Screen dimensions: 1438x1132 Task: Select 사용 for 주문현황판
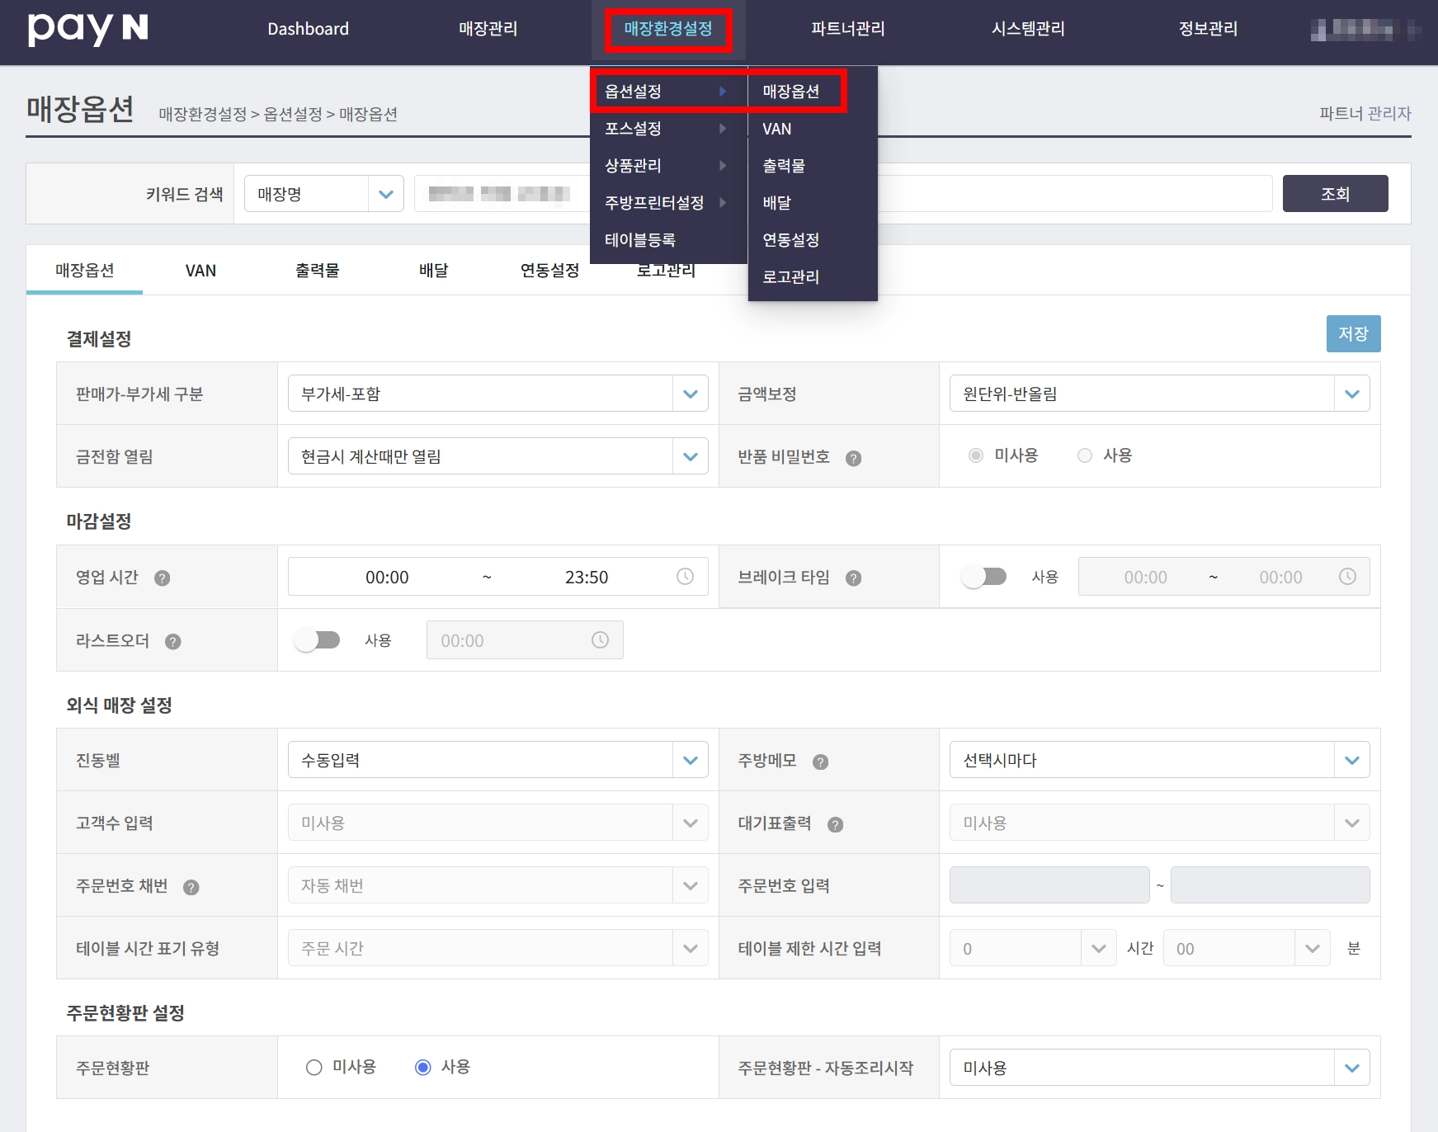[x=423, y=1068]
